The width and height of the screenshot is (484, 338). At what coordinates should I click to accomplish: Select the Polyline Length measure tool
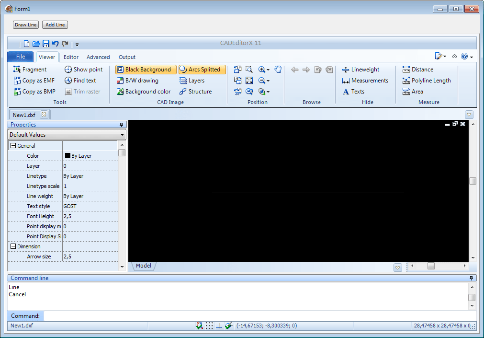tap(426, 81)
